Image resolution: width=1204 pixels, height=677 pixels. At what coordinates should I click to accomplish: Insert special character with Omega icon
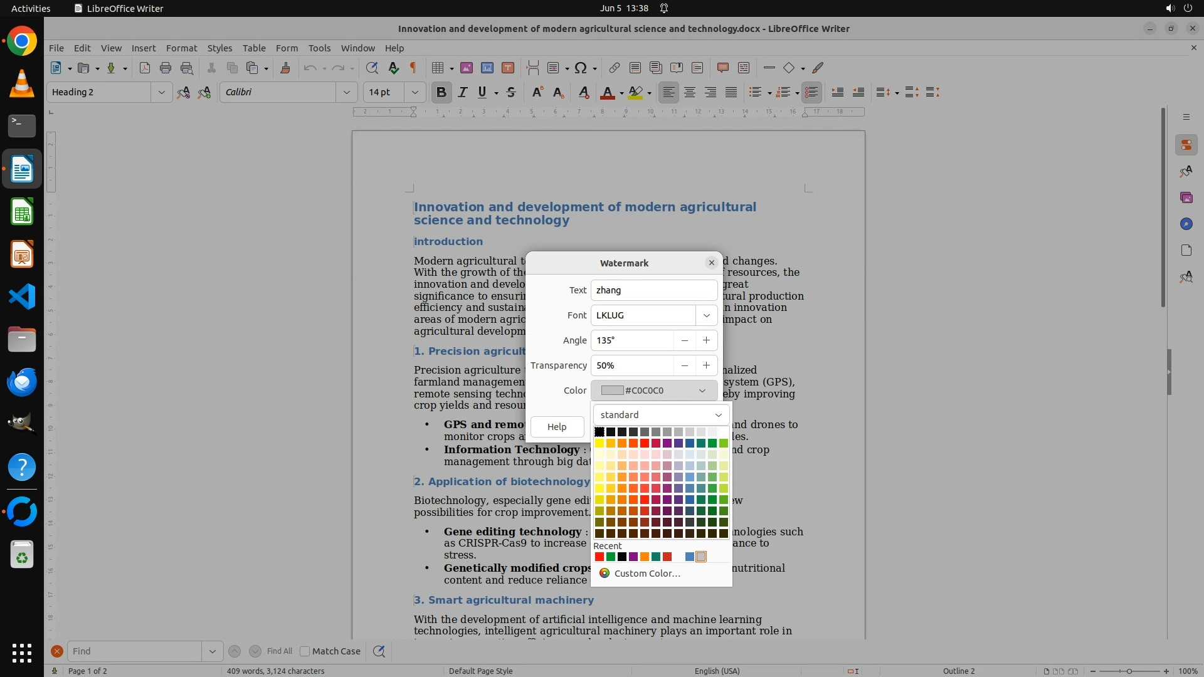pyautogui.click(x=581, y=68)
